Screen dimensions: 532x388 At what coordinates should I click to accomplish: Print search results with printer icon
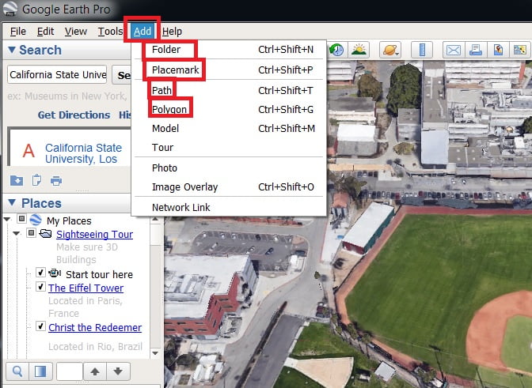pyautogui.click(x=56, y=181)
